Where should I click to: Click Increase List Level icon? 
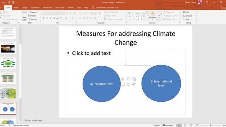point(95,13)
